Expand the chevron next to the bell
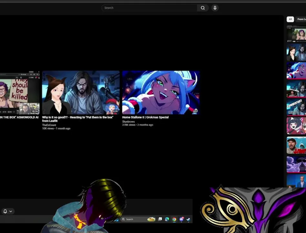The height and width of the screenshot is (233, 306). (11, 211)
